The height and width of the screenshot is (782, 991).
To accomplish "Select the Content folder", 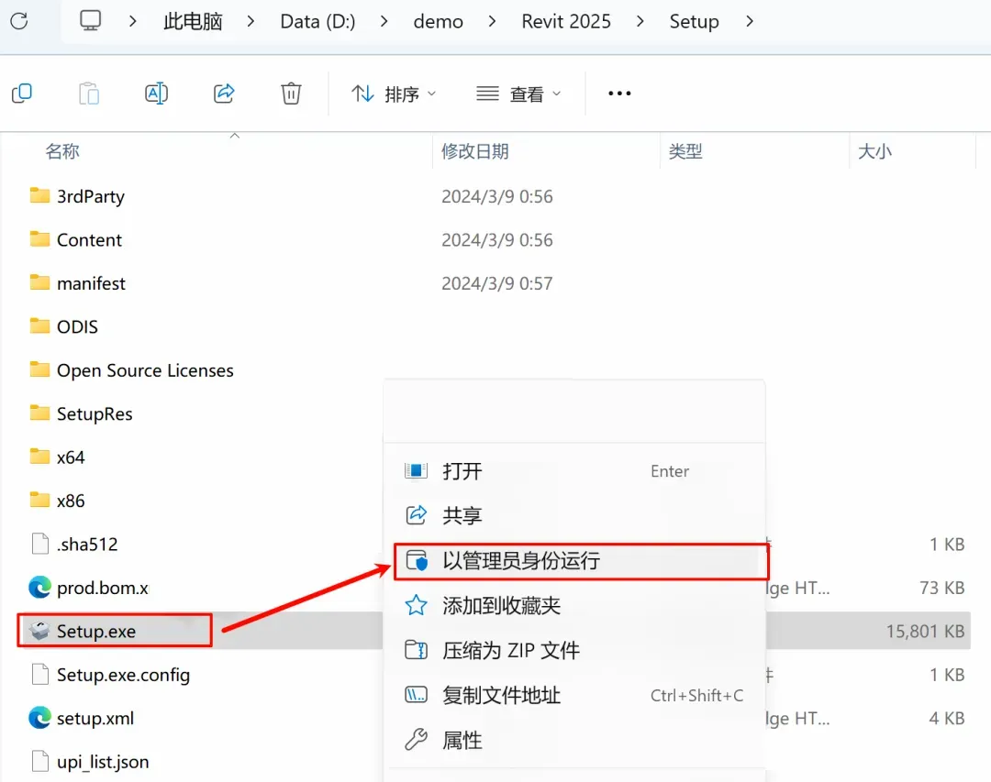I will coord(89,240).
